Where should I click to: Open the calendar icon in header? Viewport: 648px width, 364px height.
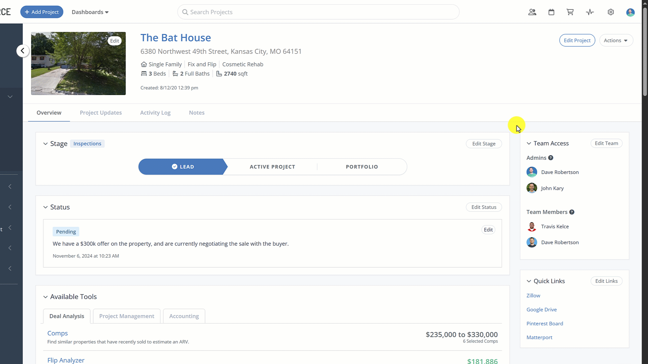551,12
